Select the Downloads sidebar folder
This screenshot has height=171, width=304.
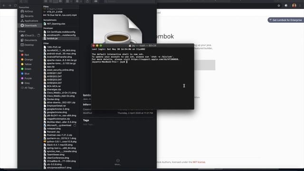[x=30, y=25]
